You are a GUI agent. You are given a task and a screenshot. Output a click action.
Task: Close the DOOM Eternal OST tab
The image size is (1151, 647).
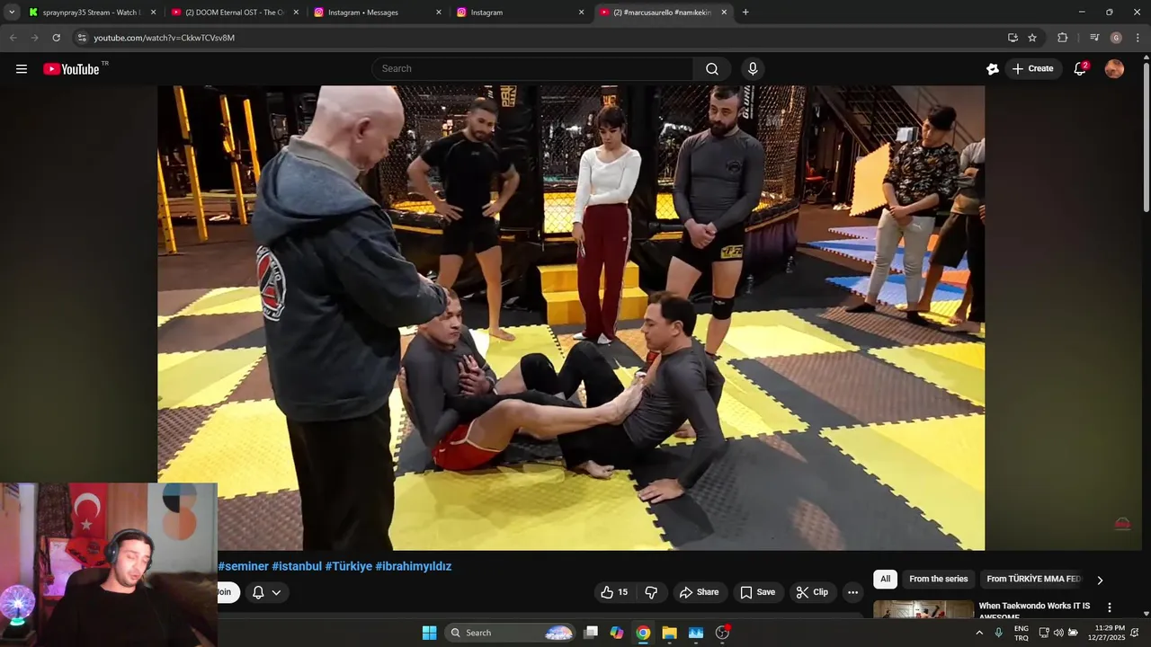click(296, 13)
